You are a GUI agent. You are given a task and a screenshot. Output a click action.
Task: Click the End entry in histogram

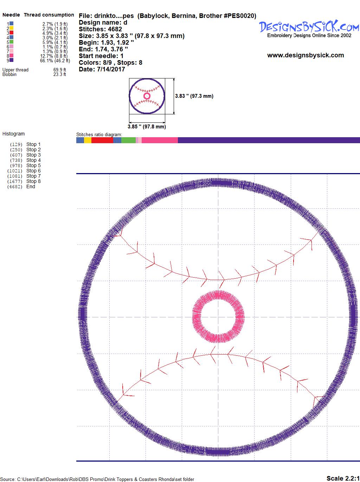pyautogui.click(x=31, y=186)
